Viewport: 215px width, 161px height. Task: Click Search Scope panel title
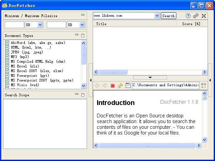[x=17, y=95]
